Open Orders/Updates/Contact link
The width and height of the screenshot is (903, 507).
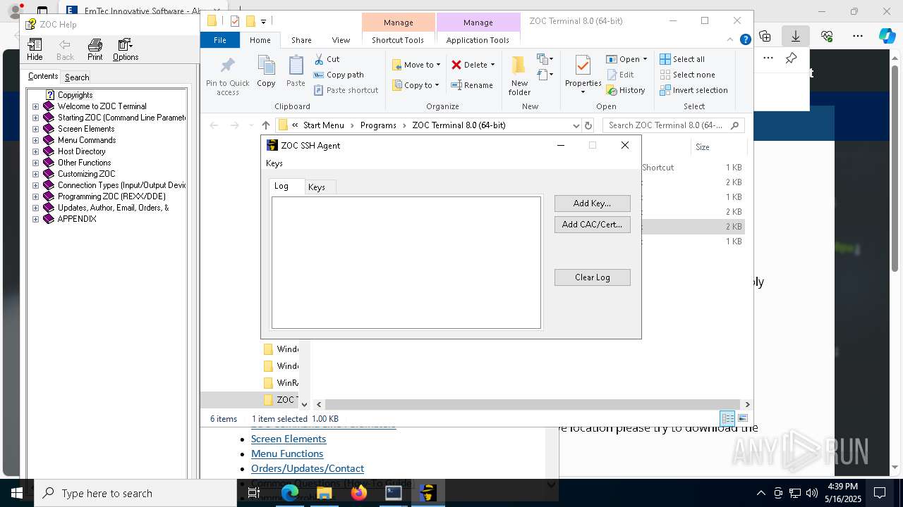click(x=308, y=468)
